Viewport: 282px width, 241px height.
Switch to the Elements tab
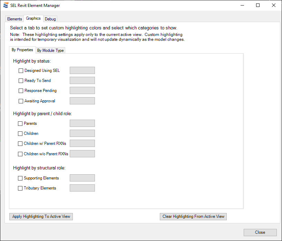[14, 19]
